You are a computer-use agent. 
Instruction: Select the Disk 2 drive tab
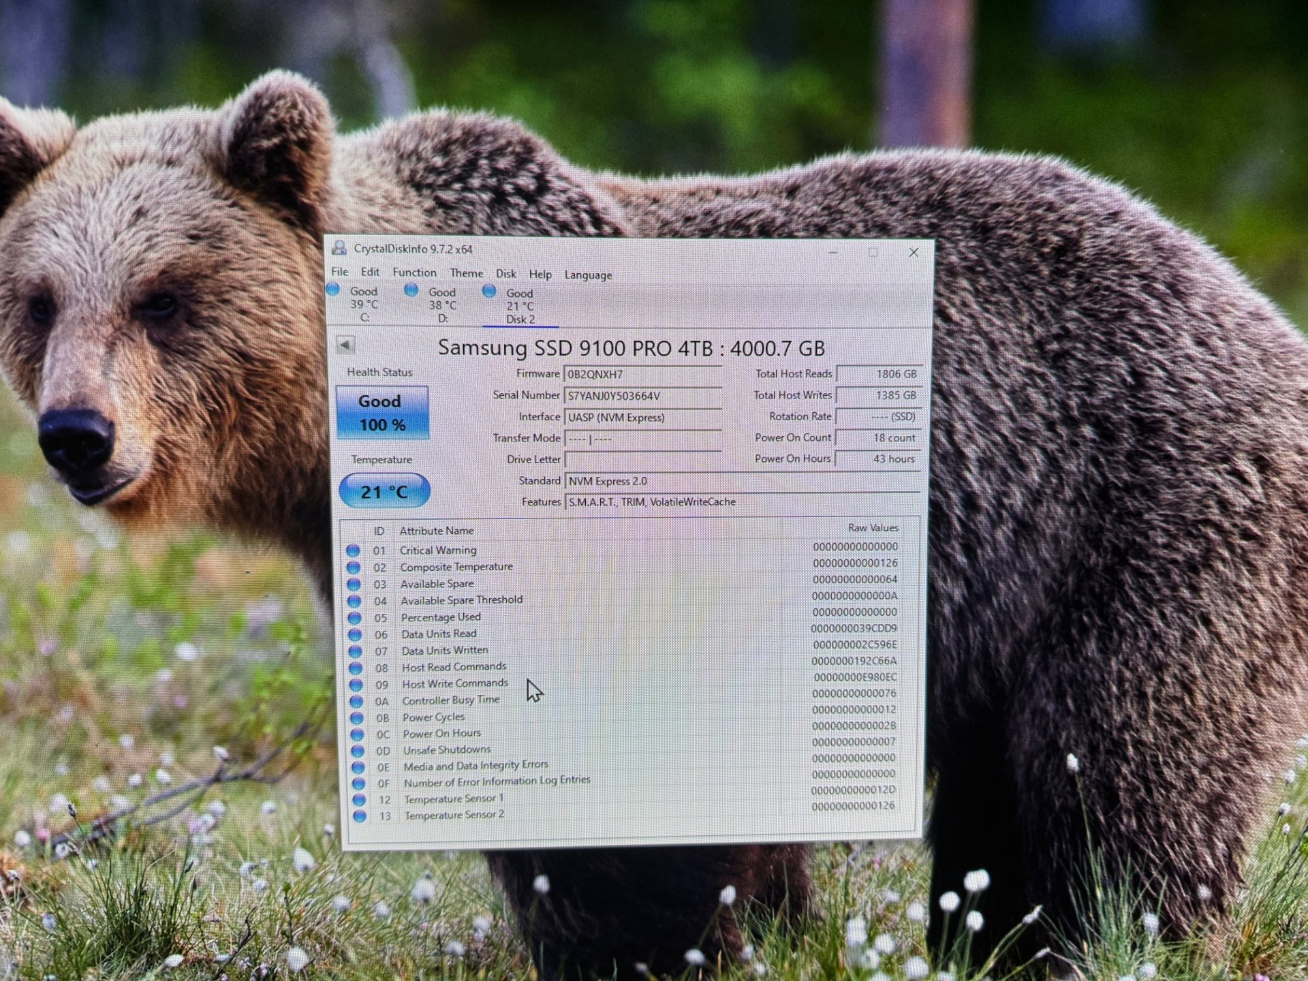tap(520, 306)
